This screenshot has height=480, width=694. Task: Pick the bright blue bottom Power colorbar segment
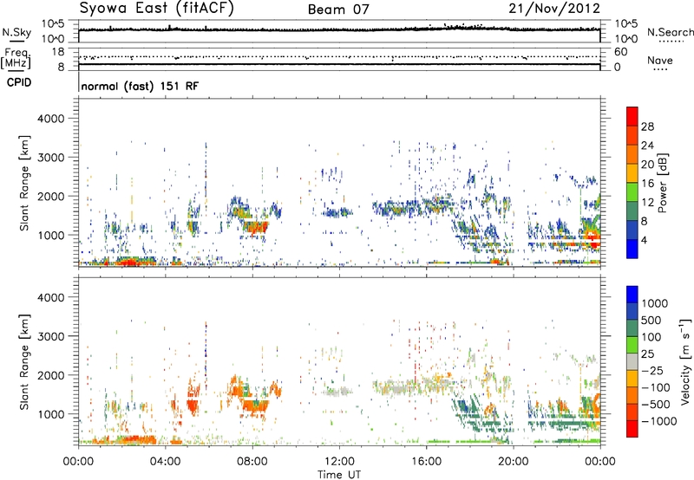[632, 250]
